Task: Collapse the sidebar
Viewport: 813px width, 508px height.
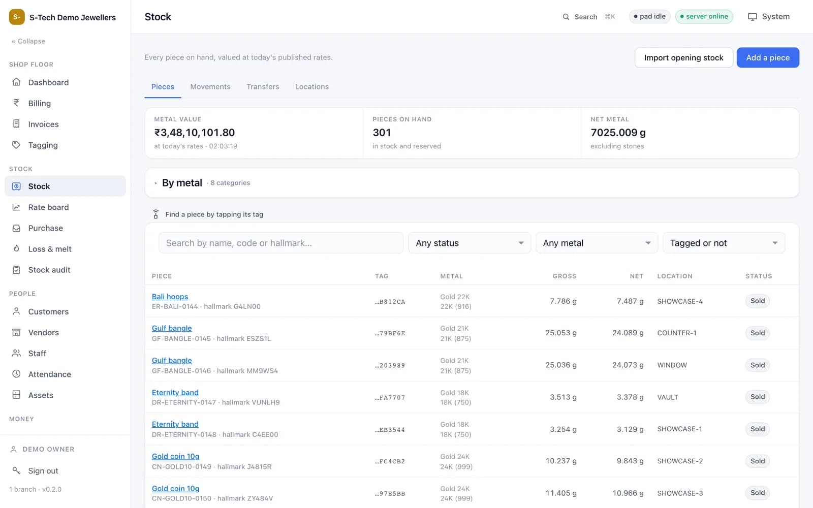Action: (x=28, y=41)
